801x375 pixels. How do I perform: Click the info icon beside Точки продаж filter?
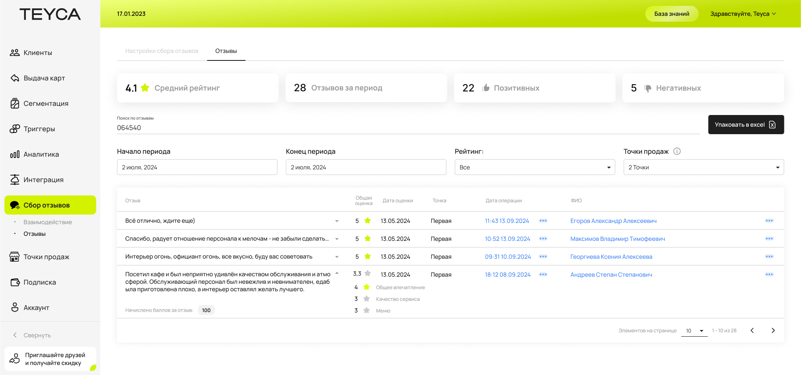[677, 151]
